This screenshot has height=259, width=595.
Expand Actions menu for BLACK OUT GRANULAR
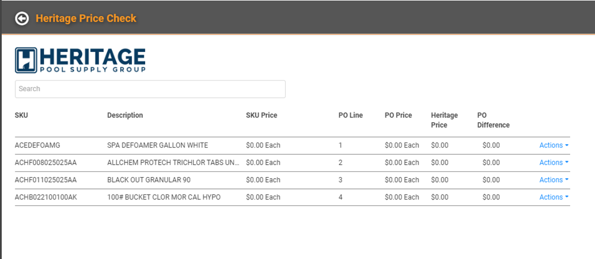click(554, 180)
